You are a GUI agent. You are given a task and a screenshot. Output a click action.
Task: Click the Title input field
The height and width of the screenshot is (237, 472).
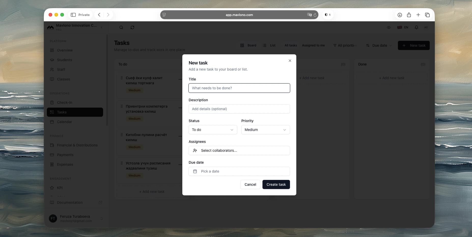(x=239, y=88)
